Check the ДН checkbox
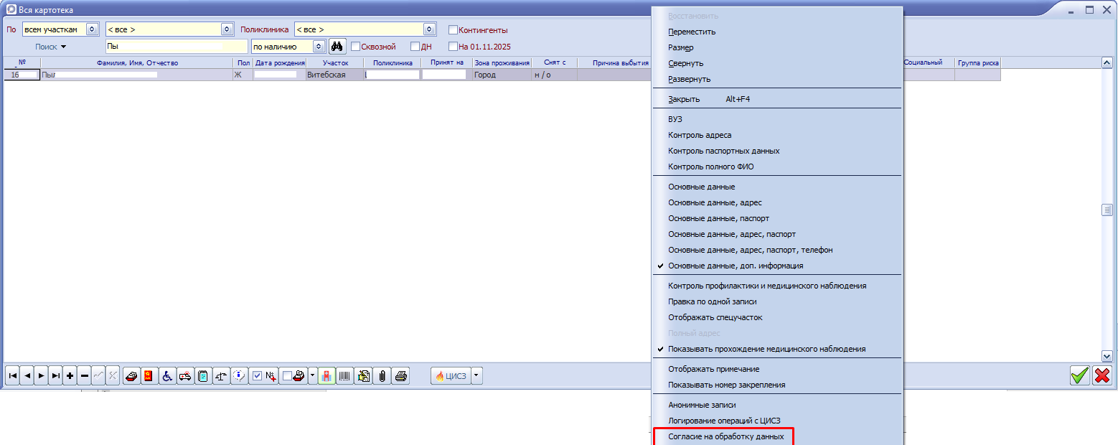1118x445 pixels. (x=415, y=47)
